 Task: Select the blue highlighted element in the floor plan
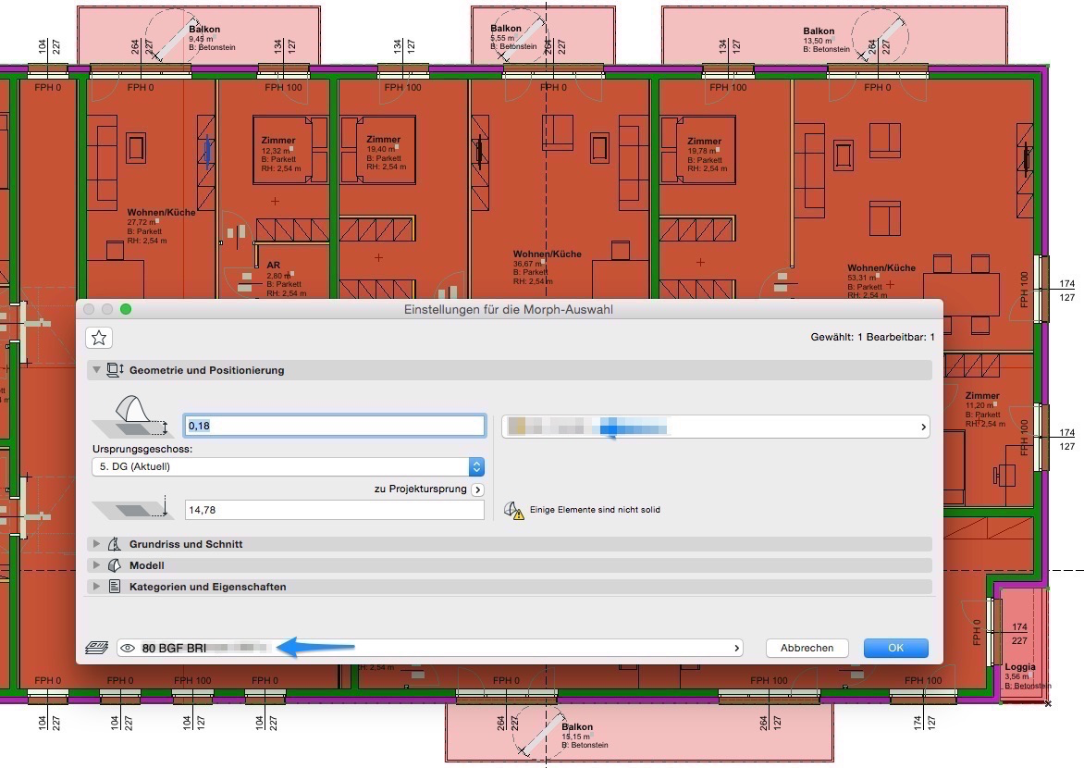click(x=207, y=151)
